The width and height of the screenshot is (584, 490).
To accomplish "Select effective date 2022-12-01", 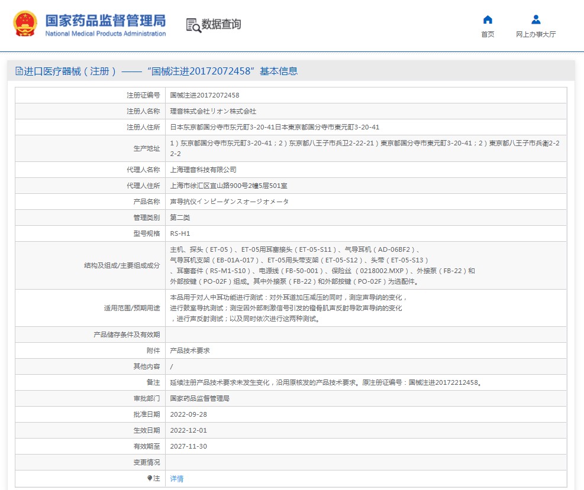I will (189, 430).
